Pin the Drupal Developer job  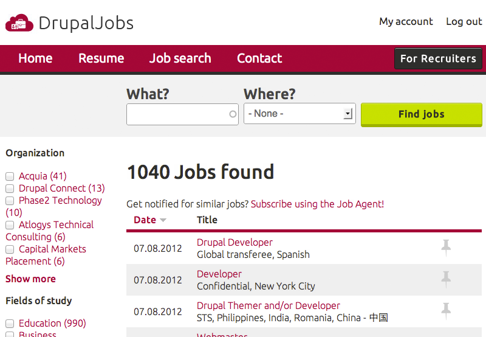pyautogui.click(x=446, y=248)
